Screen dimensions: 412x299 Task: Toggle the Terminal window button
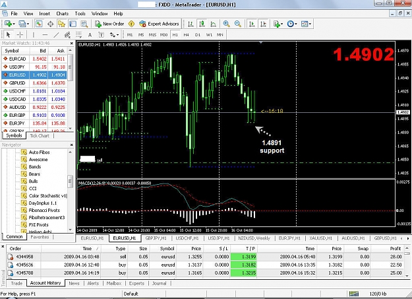73,24
